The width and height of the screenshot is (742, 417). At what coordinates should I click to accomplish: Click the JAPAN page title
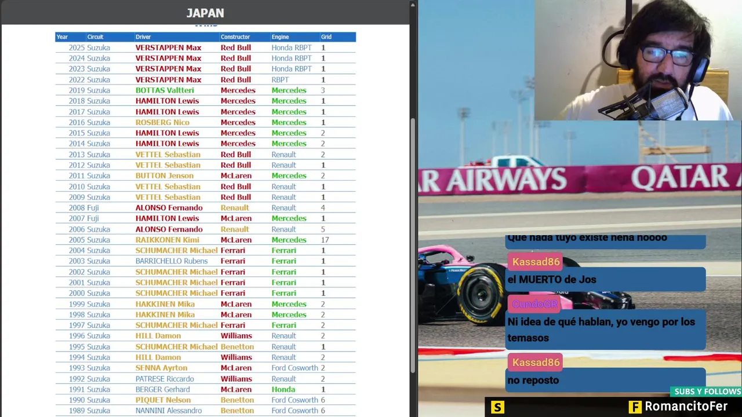click(x=205, y=13)
